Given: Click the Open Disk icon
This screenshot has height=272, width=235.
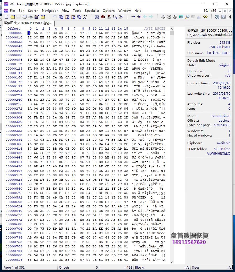Looking at the screenshot, I should [x=163, y=17].
